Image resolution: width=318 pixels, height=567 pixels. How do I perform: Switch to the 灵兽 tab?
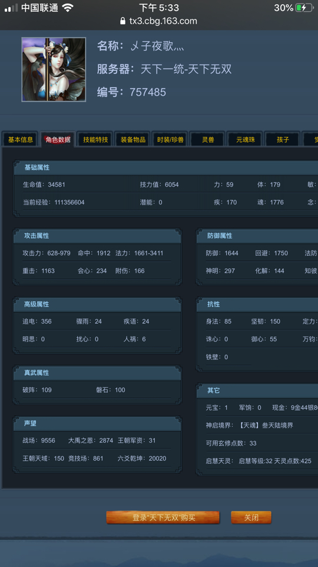(208, 139)
